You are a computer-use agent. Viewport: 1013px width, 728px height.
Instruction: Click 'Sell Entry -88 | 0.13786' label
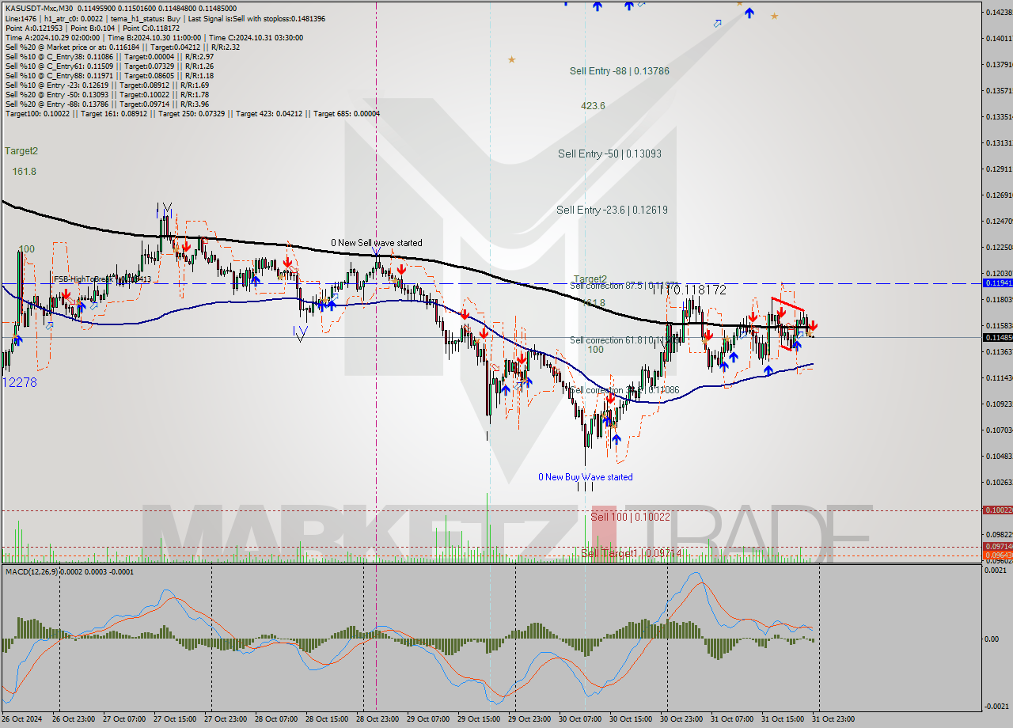tap(620, 70)
